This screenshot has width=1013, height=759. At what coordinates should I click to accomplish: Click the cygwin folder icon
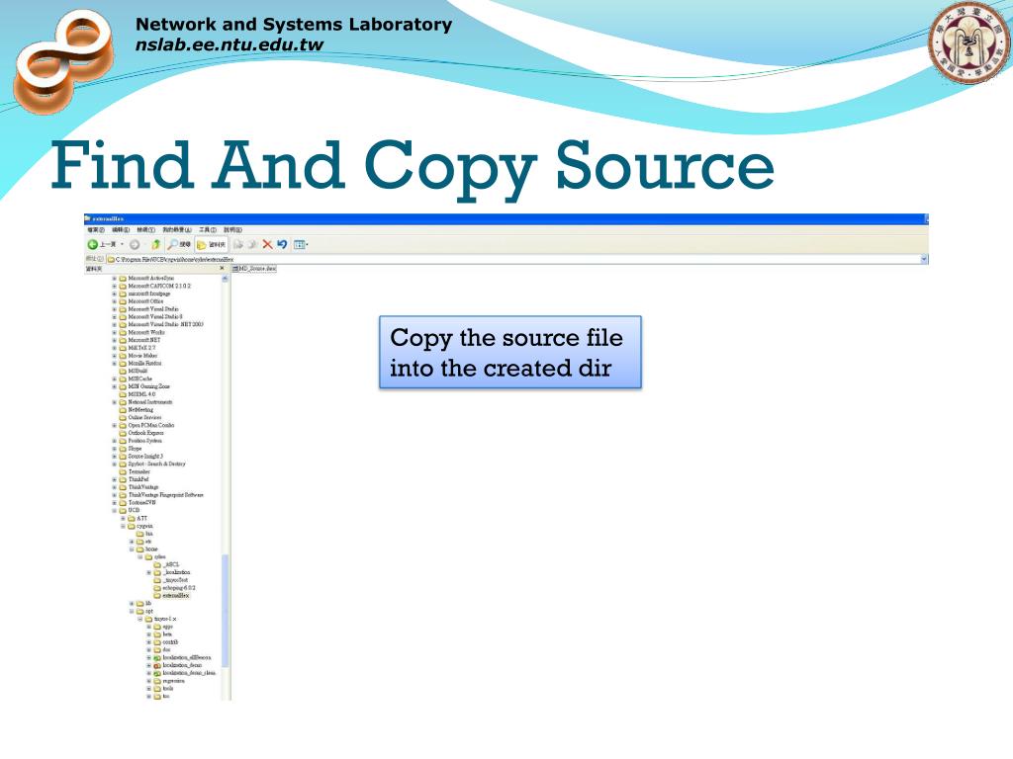click(132, 526)
